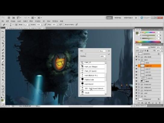
Task: Select the Horizontal Type tool
Action: tap(3, 77)
